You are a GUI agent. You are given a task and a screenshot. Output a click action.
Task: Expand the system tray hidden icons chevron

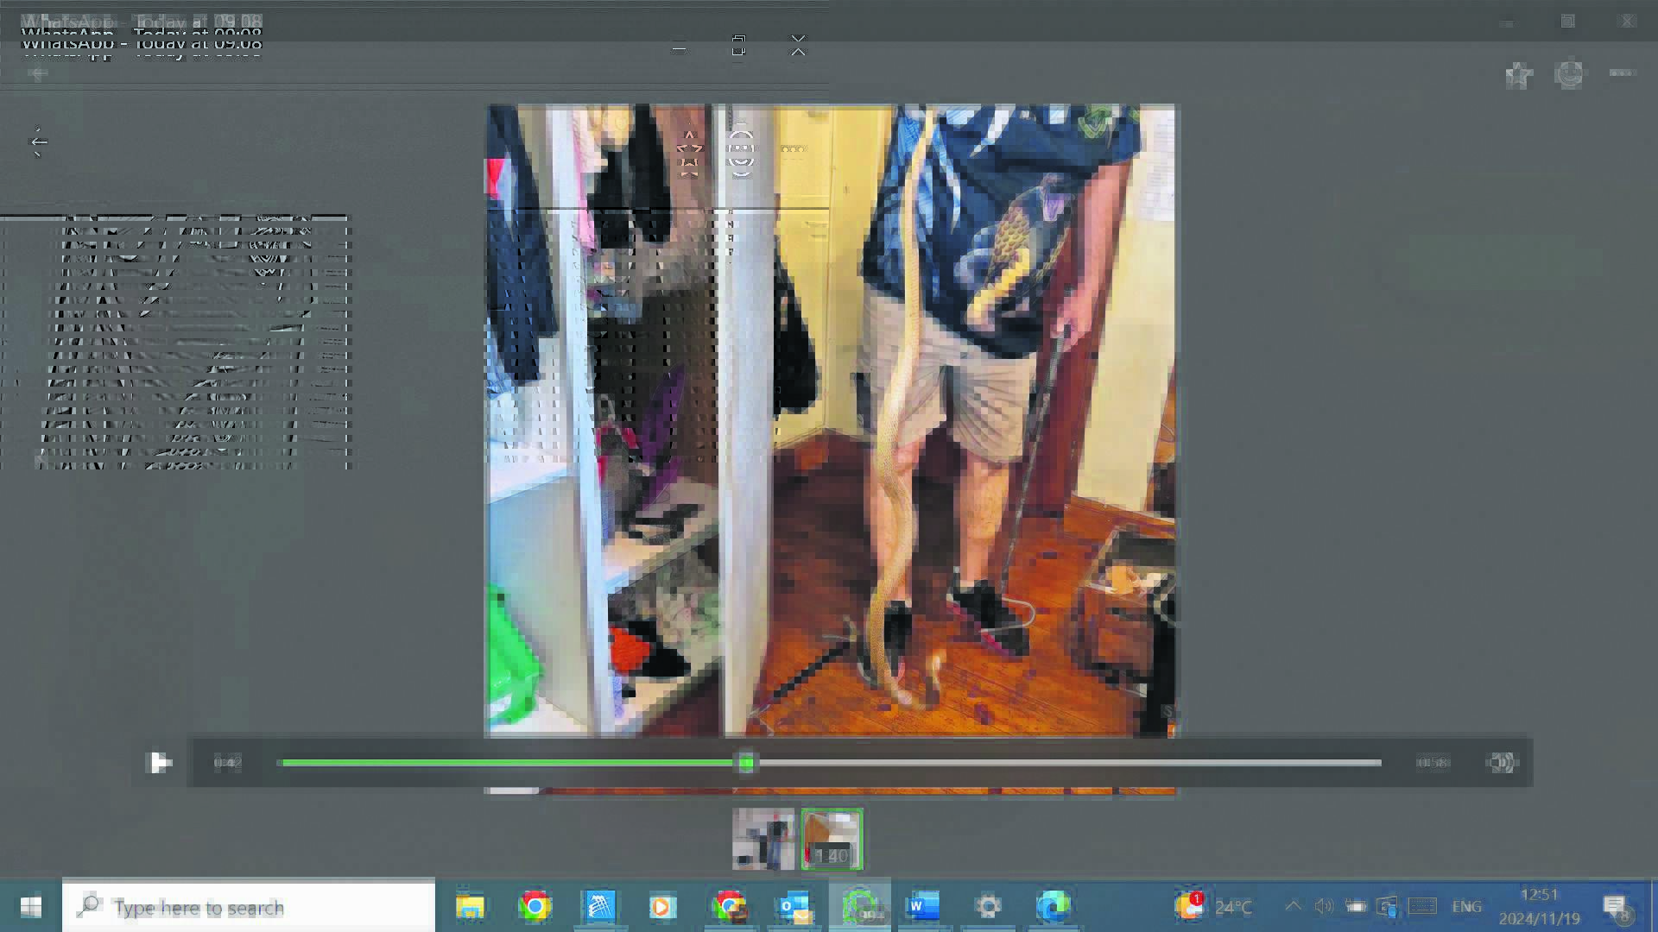coord(1293,906)
